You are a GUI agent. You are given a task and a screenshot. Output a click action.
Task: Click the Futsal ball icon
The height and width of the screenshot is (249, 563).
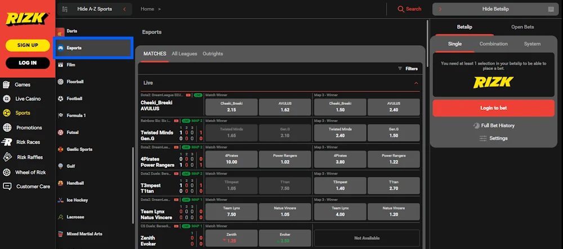[x=60, y=132]
